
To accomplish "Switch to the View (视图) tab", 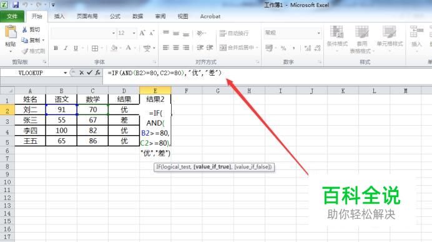I will tap(183, 16).
